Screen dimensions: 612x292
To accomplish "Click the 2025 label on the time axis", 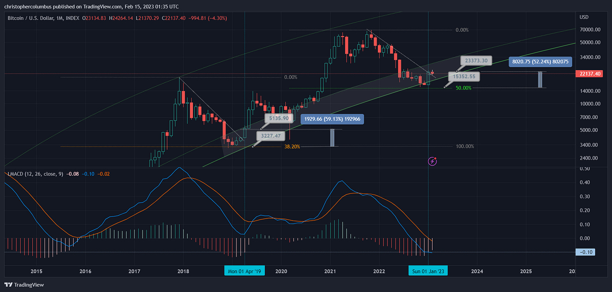I will click(x=526, y=271).
